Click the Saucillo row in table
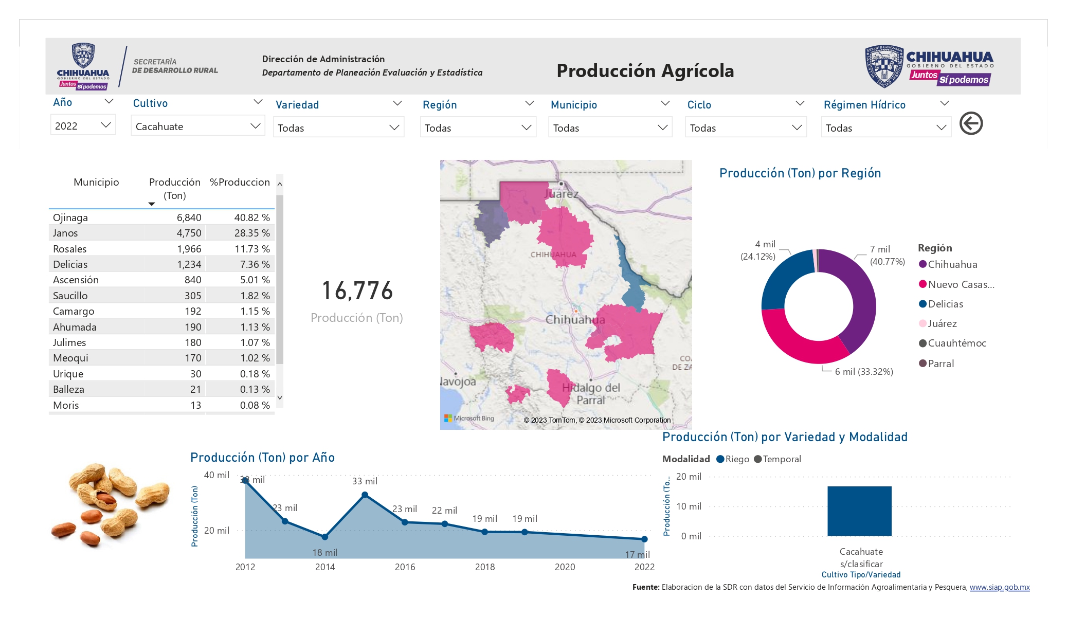 (x=161, y=296)
